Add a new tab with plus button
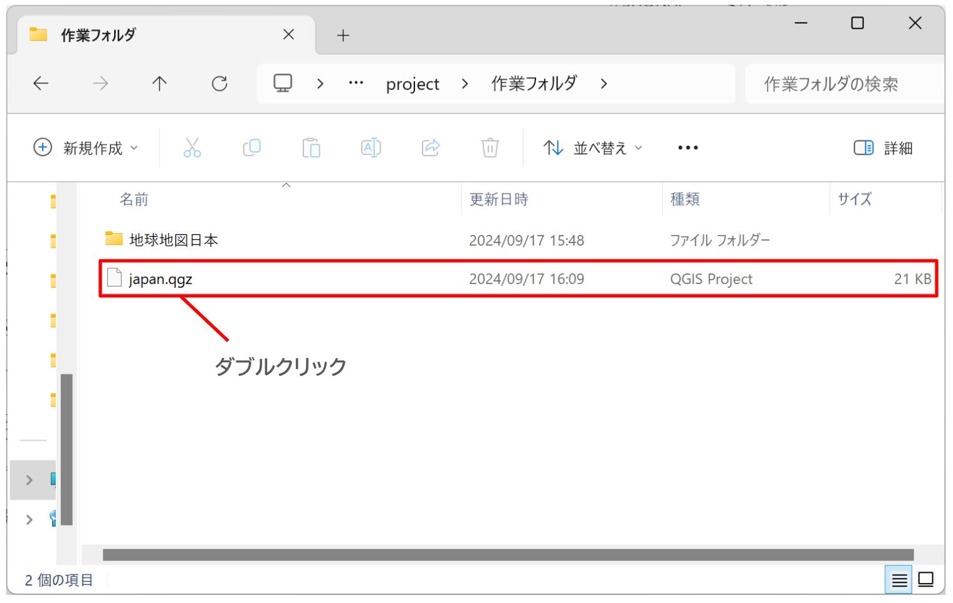The width and height of the screenshot is (953, 603). point(343,35)
